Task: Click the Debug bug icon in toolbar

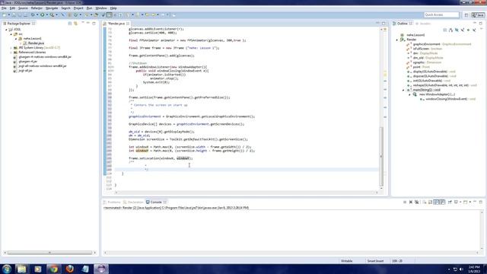Action: coord(33,14)
